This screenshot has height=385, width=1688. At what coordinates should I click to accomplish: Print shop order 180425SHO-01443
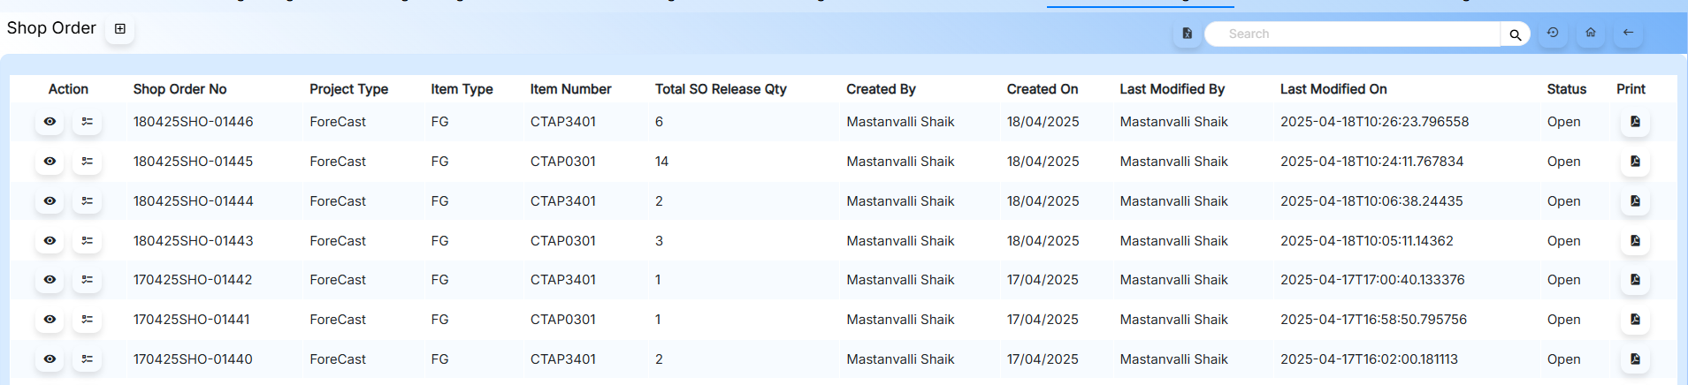[1635, 241]
